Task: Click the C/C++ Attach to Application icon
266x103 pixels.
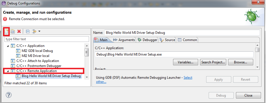Action: 13,61
